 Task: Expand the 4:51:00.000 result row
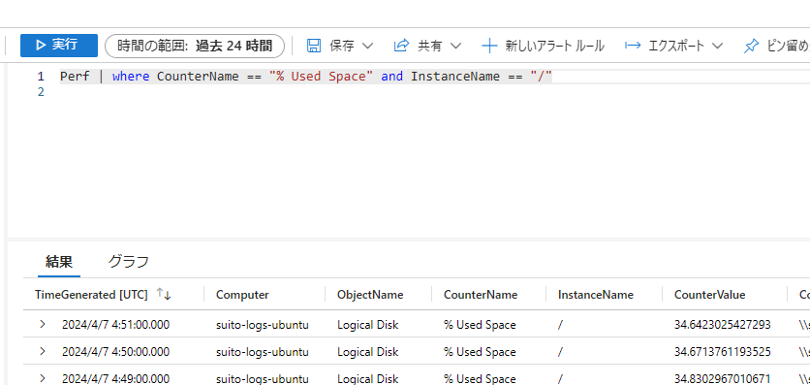click(x=43, y=325)
